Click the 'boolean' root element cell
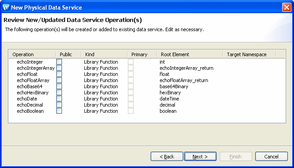Viewport: 294px width, 168px height. click(x=168, y=111)
